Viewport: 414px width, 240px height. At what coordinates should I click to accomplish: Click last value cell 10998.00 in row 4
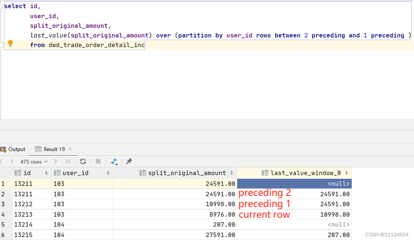coord(294,214)
